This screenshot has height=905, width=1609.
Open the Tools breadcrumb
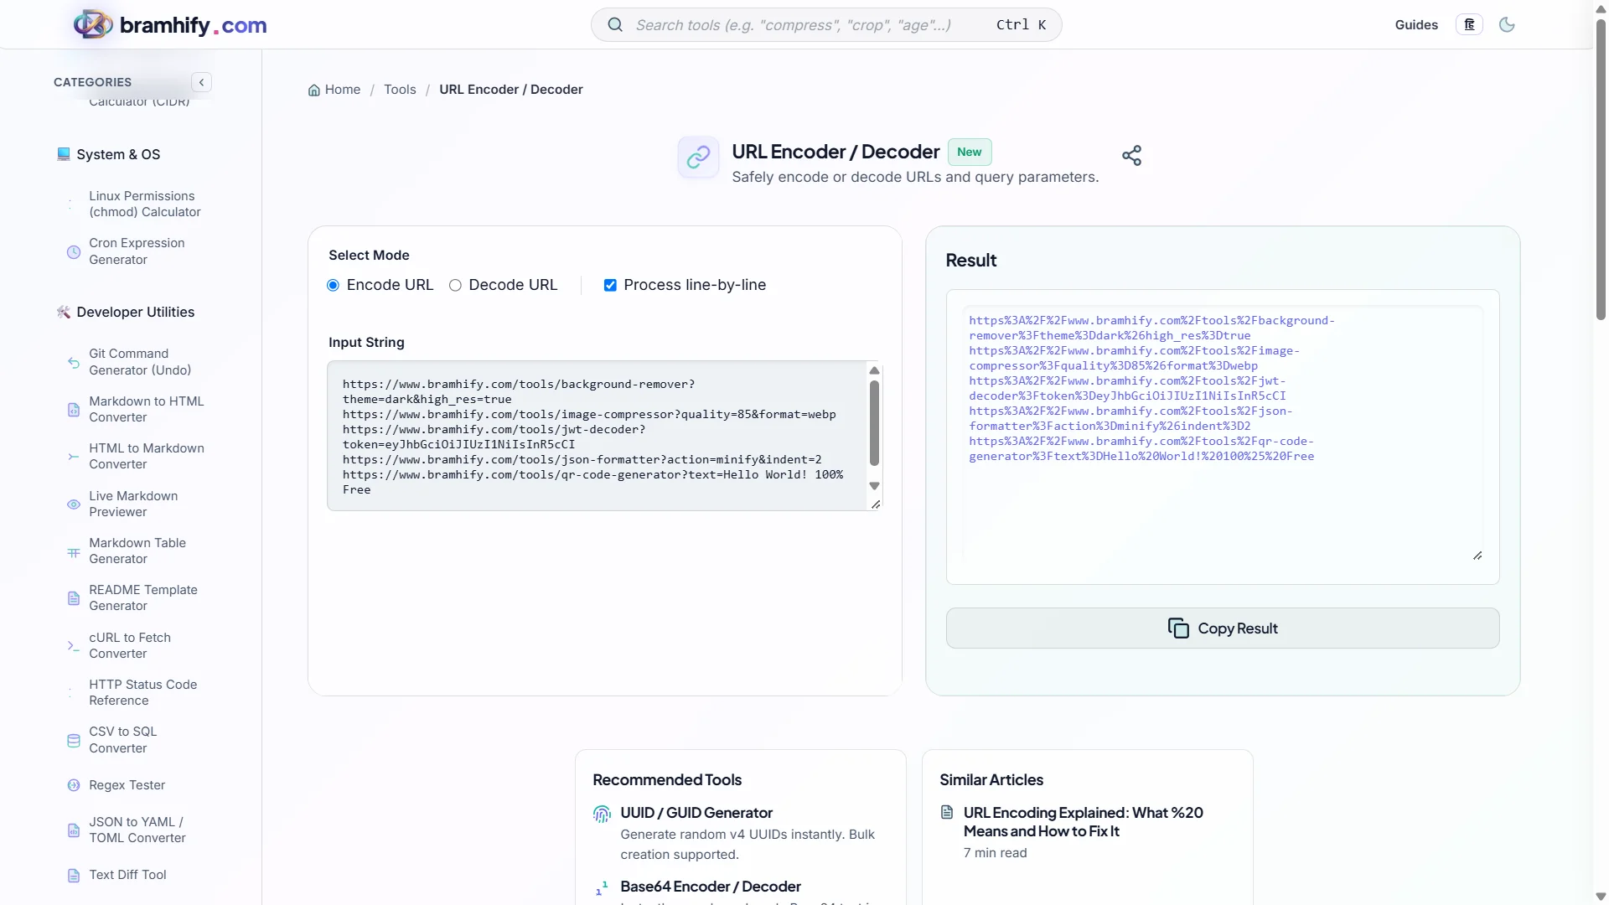click(x=400, y=90)
